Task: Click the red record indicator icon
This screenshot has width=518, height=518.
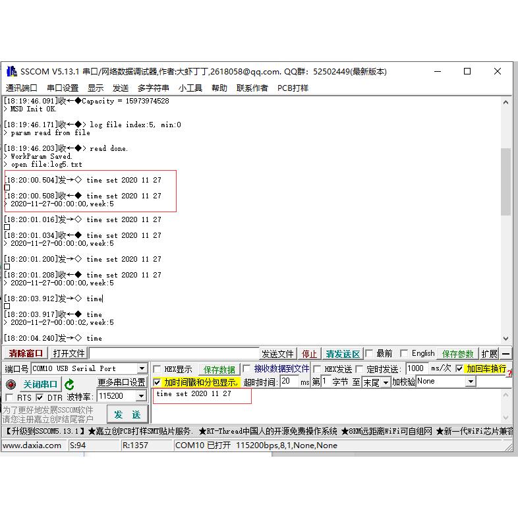Action: pos(11,384)
